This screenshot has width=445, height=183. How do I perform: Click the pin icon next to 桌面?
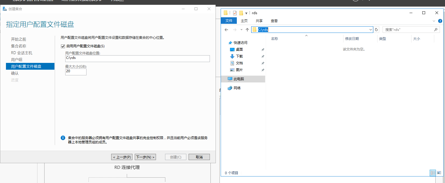[263, 50]
